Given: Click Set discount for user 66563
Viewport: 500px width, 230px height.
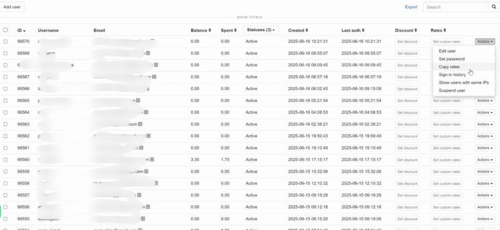Looking at the screenshot, I should click(x=407, y=124).
